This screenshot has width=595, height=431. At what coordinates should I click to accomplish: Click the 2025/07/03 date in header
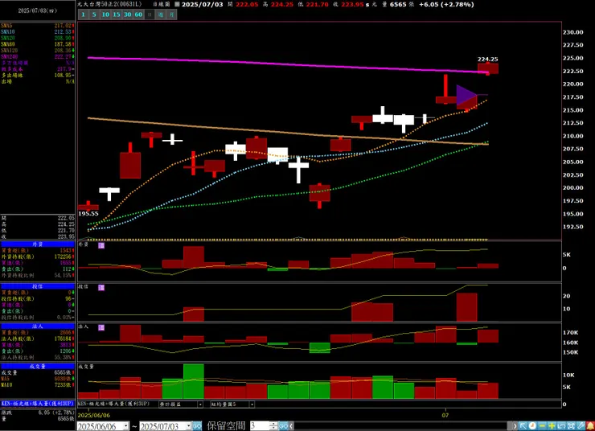[203, 5]
